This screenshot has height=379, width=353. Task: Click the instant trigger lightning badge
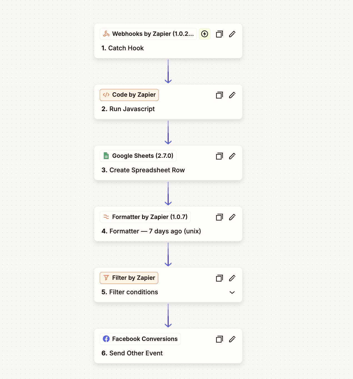tap(204, 34)
